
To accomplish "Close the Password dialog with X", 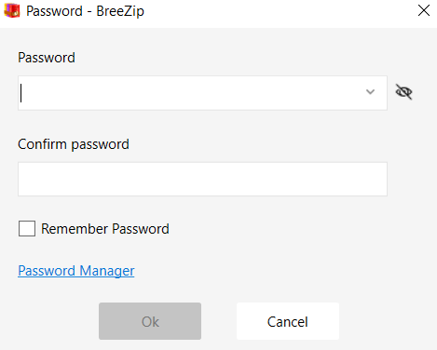I will pyautogui.click(x=424, y=11).
